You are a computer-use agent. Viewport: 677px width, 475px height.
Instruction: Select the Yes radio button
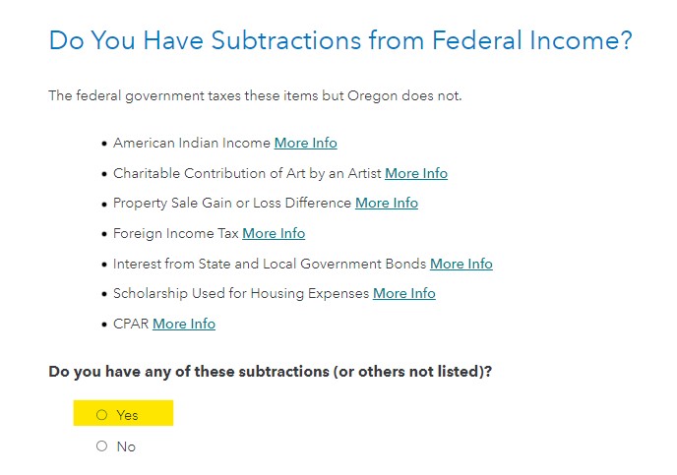[101, 415]
